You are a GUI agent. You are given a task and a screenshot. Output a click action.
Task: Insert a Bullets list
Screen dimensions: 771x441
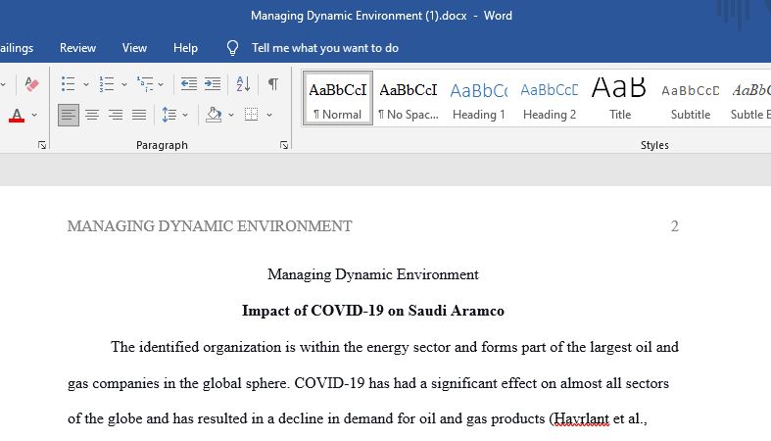69,84
